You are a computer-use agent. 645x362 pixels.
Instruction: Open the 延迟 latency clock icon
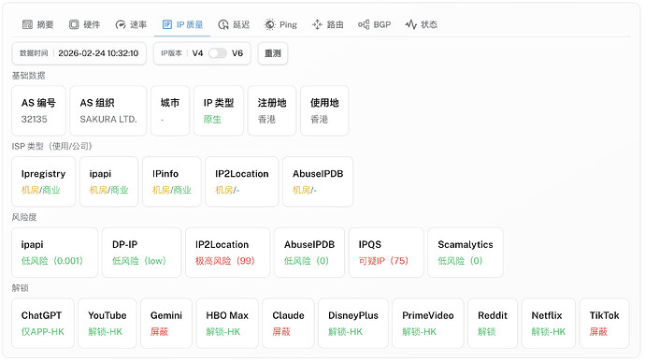[x=223, y=24]
